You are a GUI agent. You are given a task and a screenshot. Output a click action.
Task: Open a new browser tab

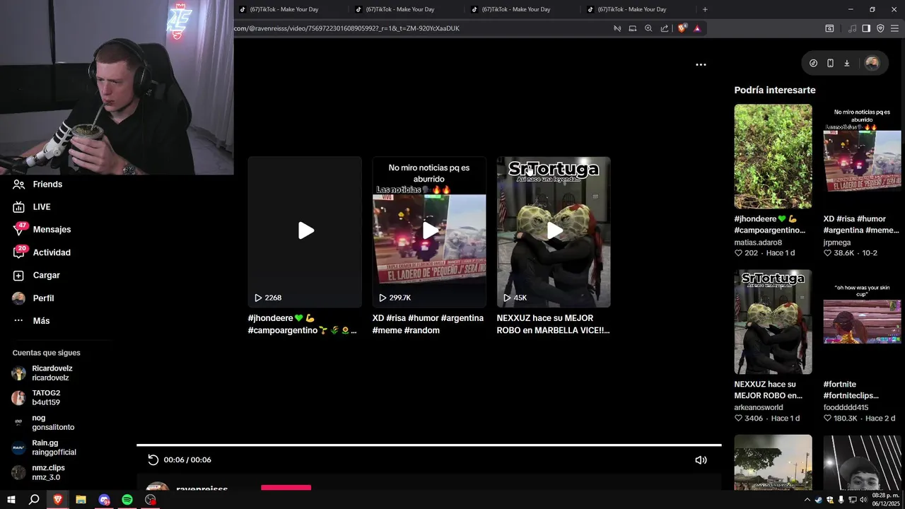click(705, 9)
